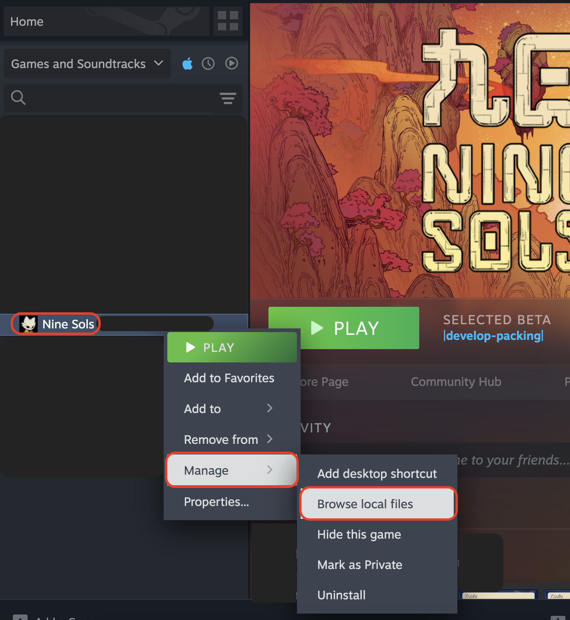Viewport: 570px width, 620px height.
Task: Switch to the Community Hub tab
Action: click(x=456, y=382)
